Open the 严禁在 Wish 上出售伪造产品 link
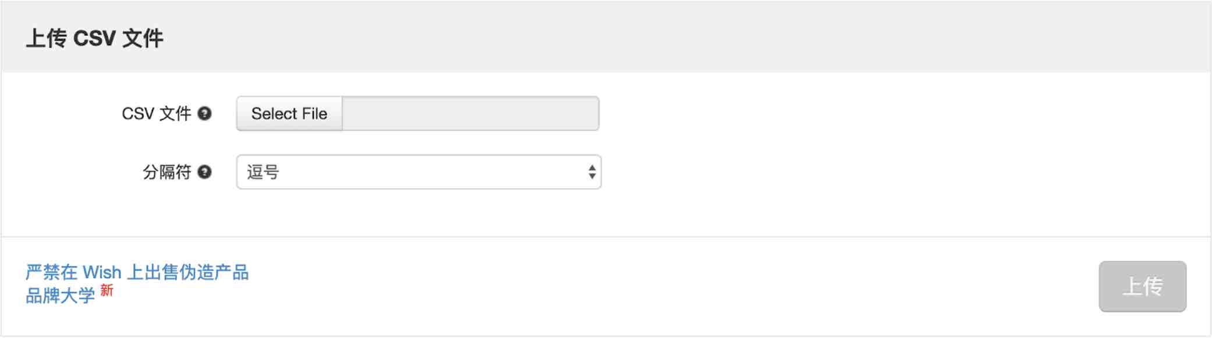This screenshot has height=338, width=1212. pyautogui.click(x=137, y=272)
